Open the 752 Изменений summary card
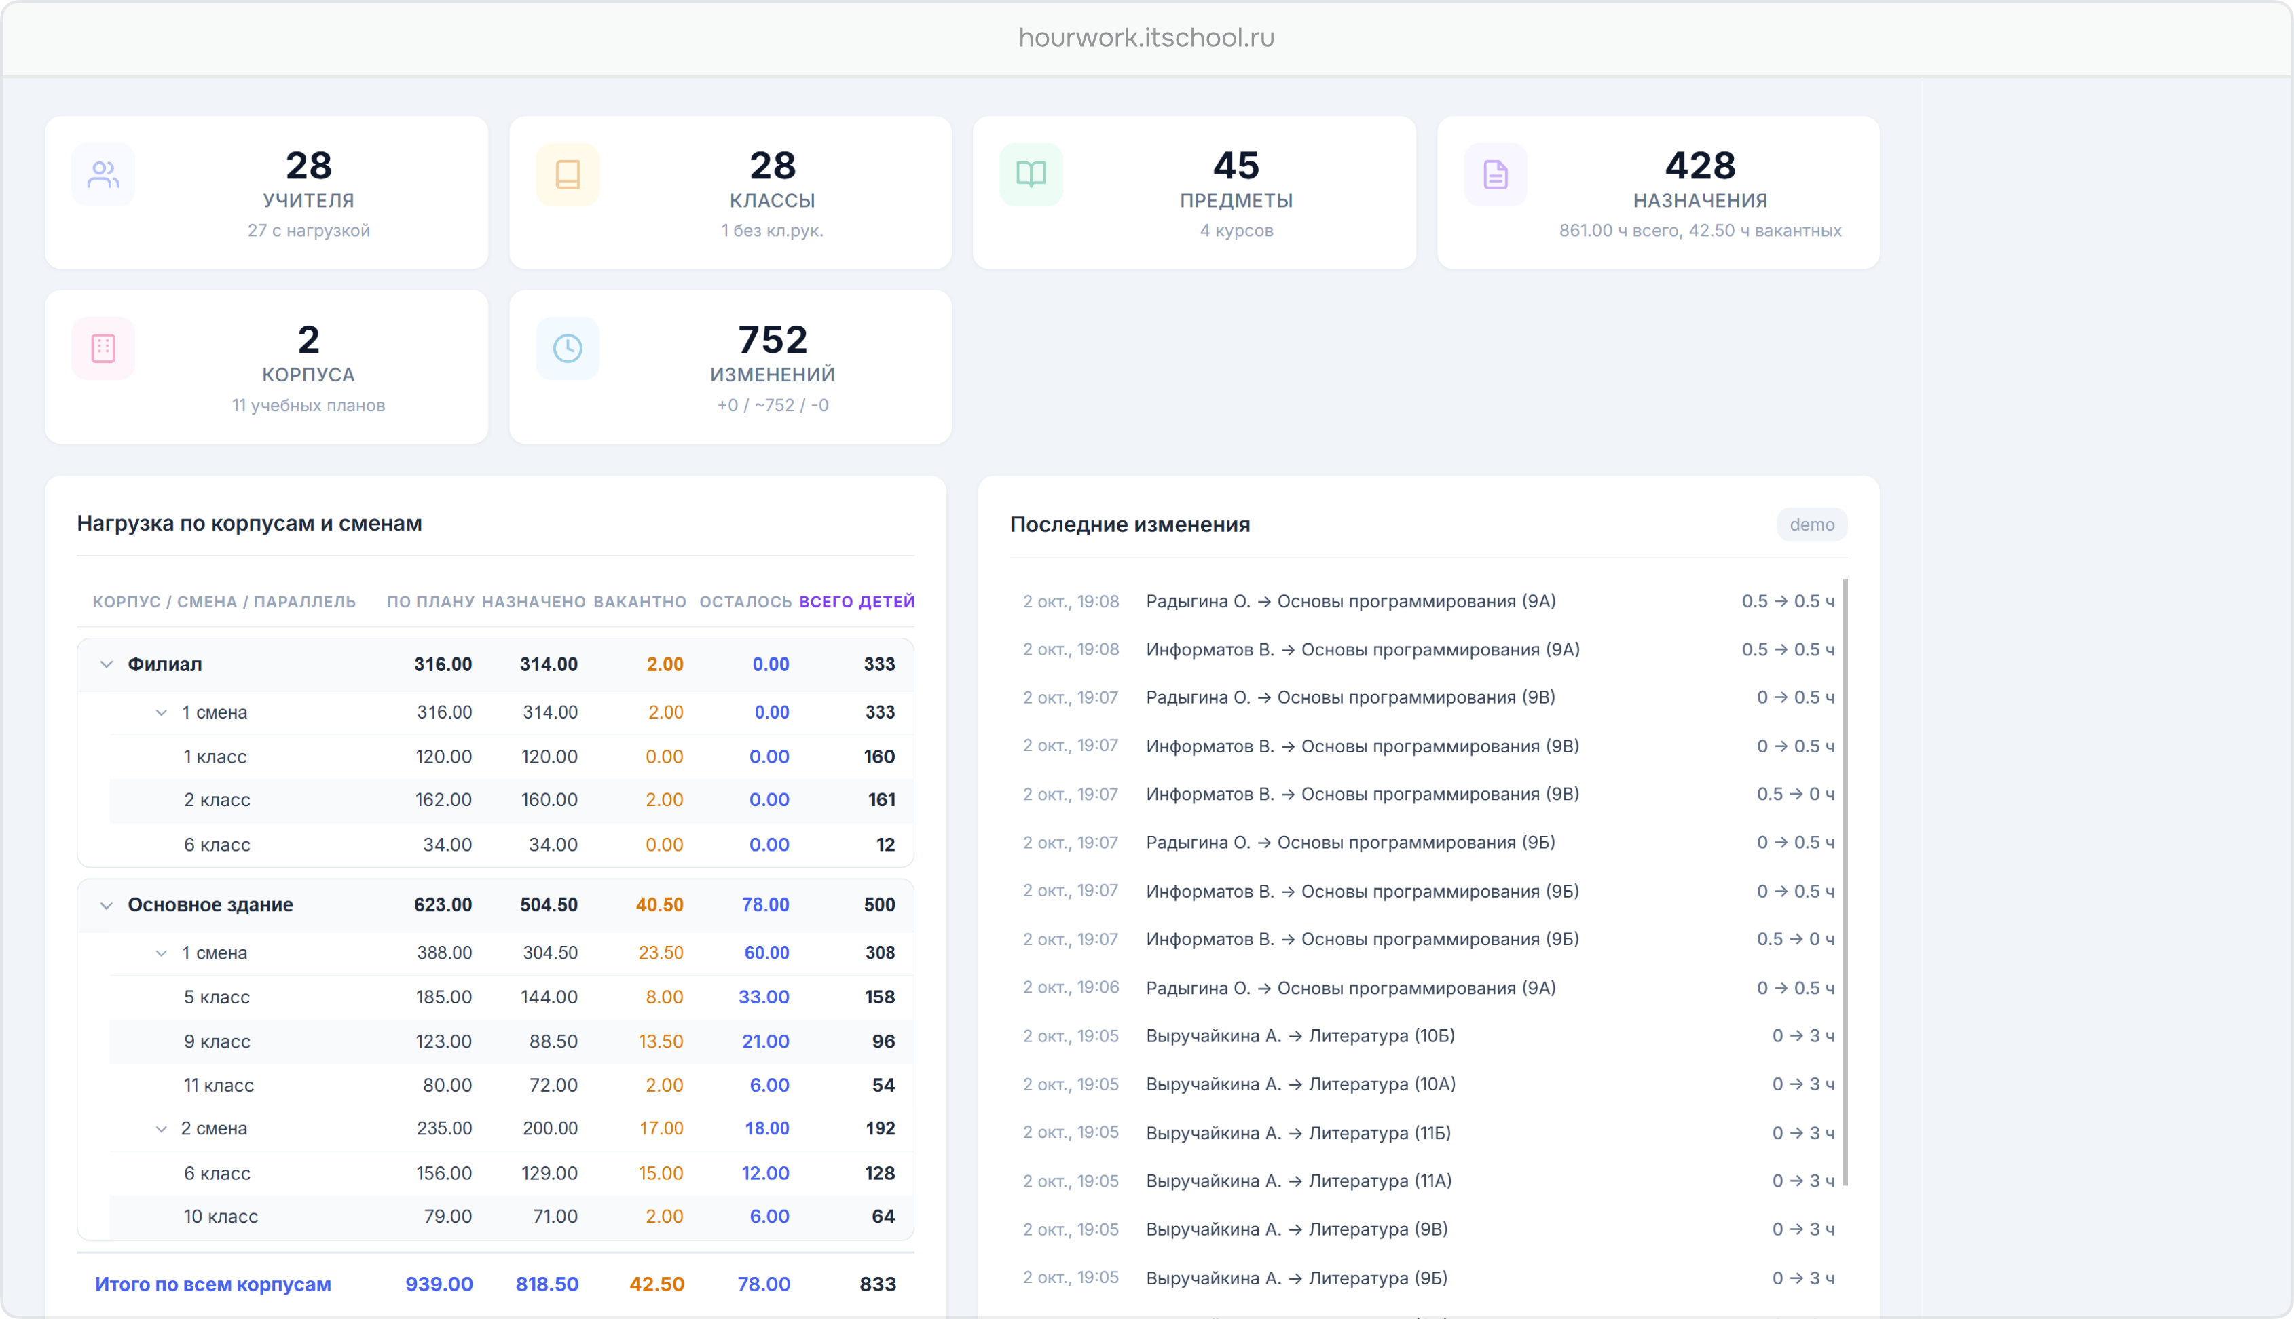 [730, 367]
